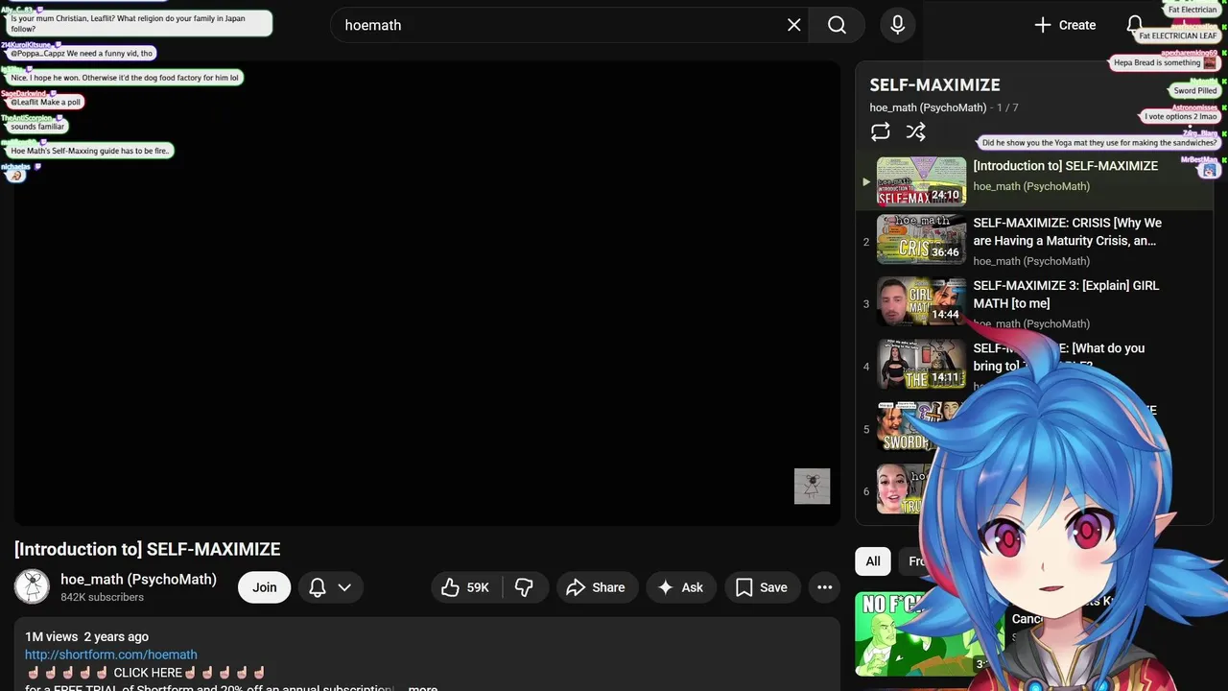1228x691 pixels.
Task: Click the 59K like count
Action: click(x=478, y=587)
